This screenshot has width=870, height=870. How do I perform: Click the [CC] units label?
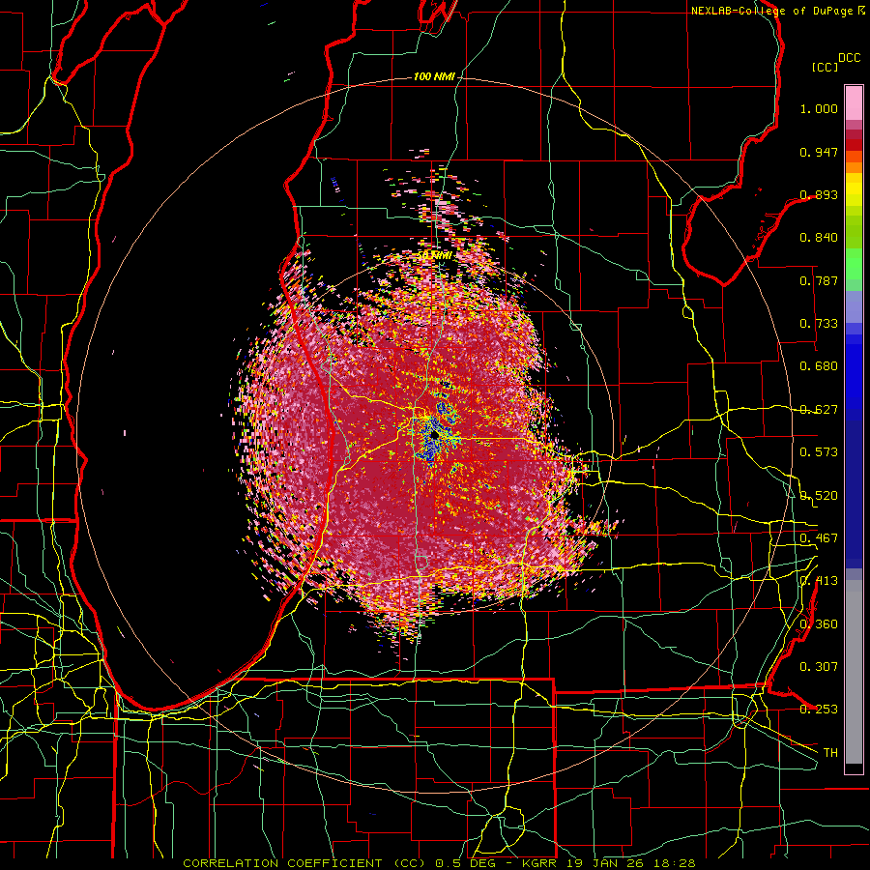tap(825, 67)
